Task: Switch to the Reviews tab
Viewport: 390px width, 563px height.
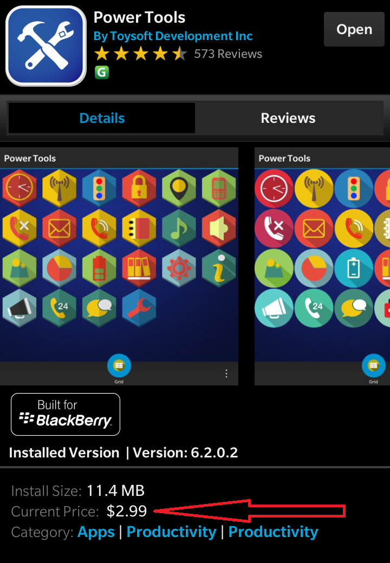Action: (x=288, y=118)
